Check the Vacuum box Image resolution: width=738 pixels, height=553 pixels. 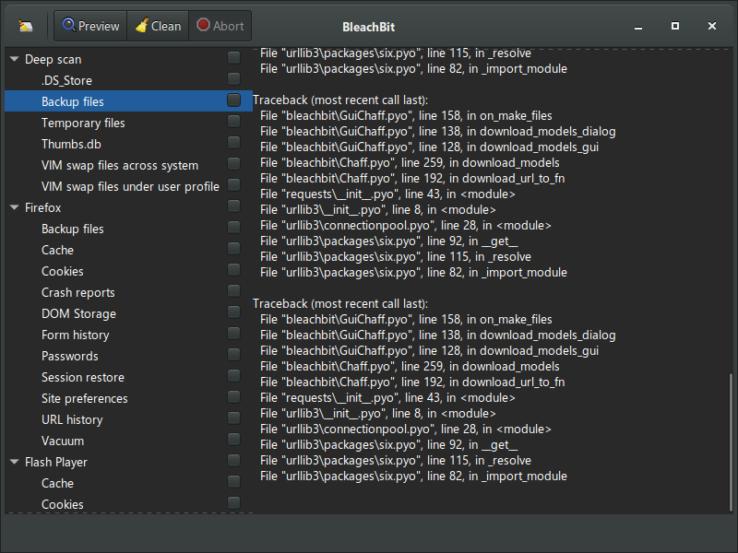234,439
